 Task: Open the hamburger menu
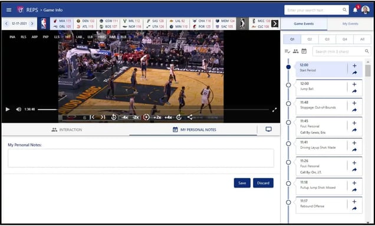click(9, 10)
